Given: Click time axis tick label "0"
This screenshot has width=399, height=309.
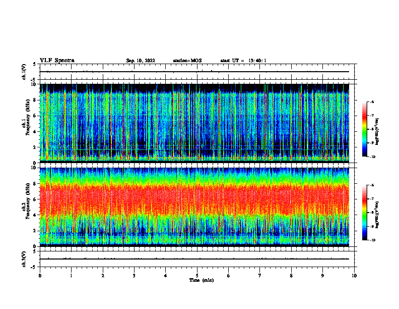Looking at the screenshot, I should 40,276.
